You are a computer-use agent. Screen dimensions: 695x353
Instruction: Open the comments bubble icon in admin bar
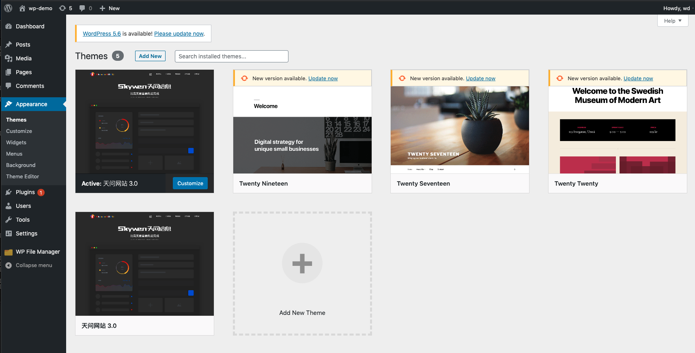(x=82, y=8)
